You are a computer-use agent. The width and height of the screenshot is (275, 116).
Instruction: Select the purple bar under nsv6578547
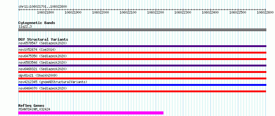(x=142, y=46)
